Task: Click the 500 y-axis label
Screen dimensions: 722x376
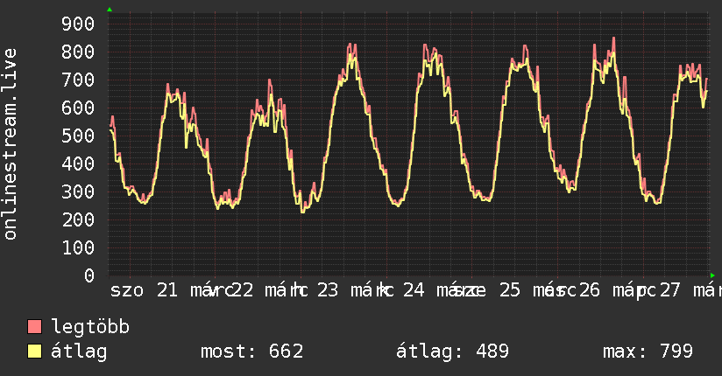Action: (x=78, y=136)
